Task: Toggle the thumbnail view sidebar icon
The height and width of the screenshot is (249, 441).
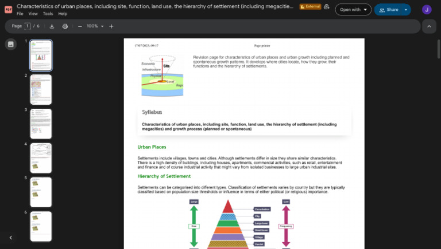Action: pyautogui.click(x=11, y=44)
